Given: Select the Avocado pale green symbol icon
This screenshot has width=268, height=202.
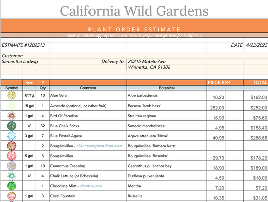Looking at the screenshot, I should (x=12, y=106).
